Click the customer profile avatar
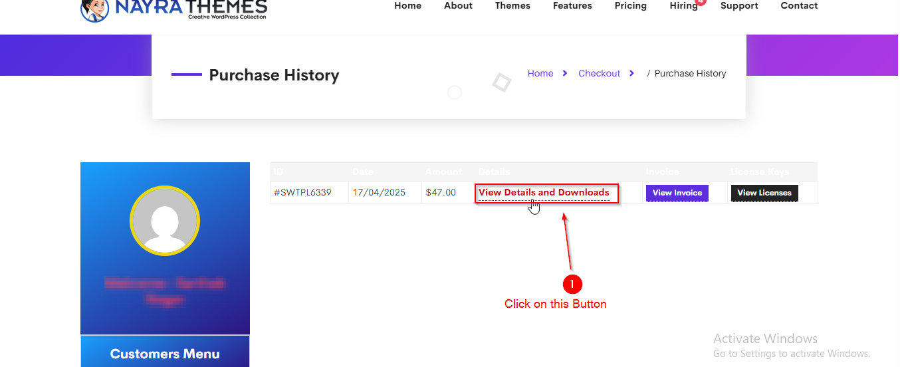 165,220
